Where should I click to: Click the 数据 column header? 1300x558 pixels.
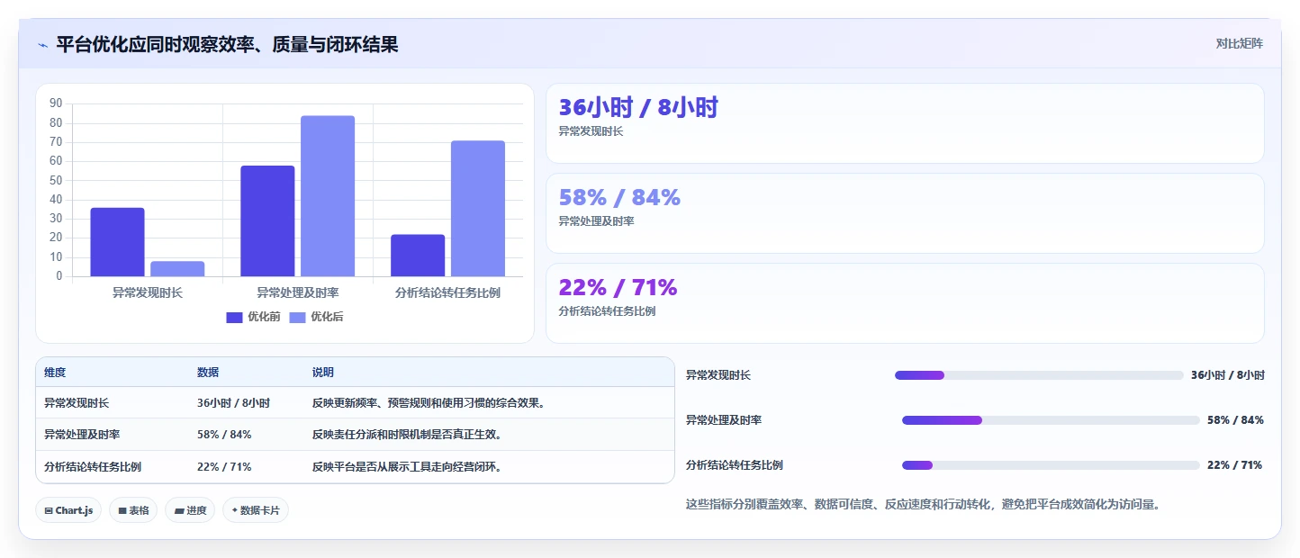click(x=208, y=373)
